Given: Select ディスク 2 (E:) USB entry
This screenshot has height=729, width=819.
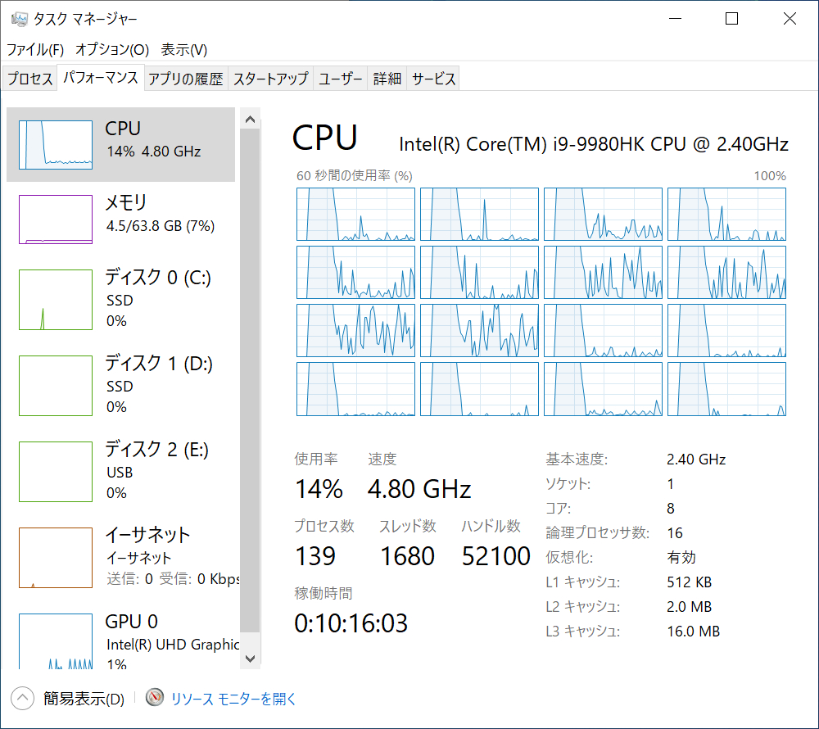Looking at the screenshot, I should [x=157, y=470].
